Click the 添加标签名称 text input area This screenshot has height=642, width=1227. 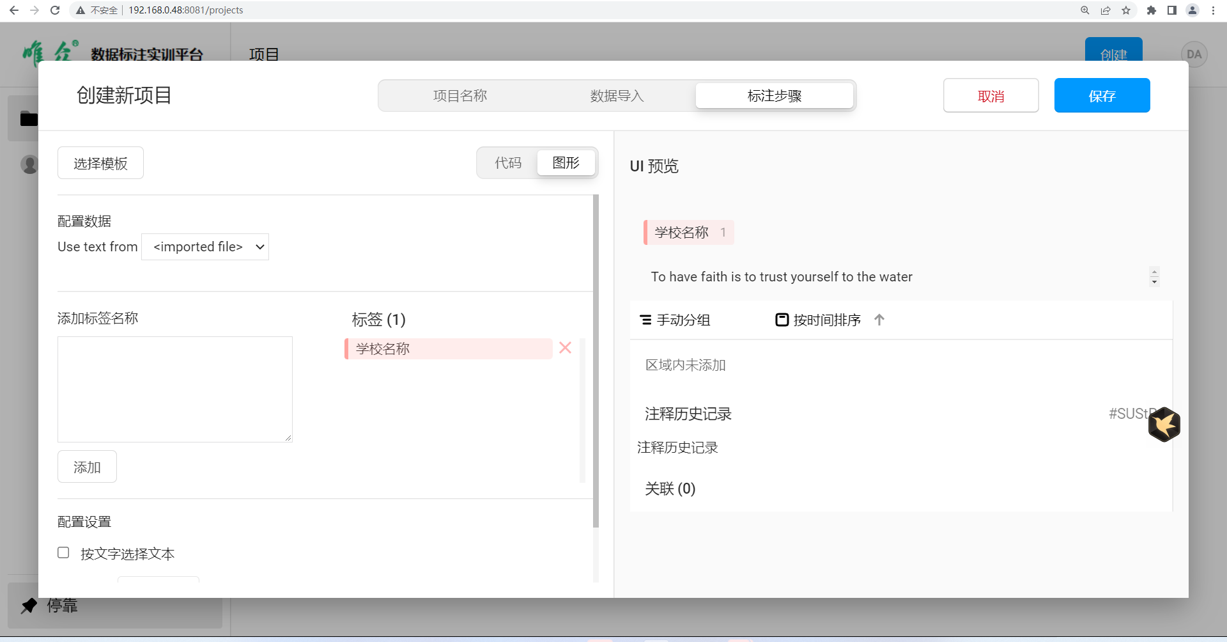pos(175,389)
